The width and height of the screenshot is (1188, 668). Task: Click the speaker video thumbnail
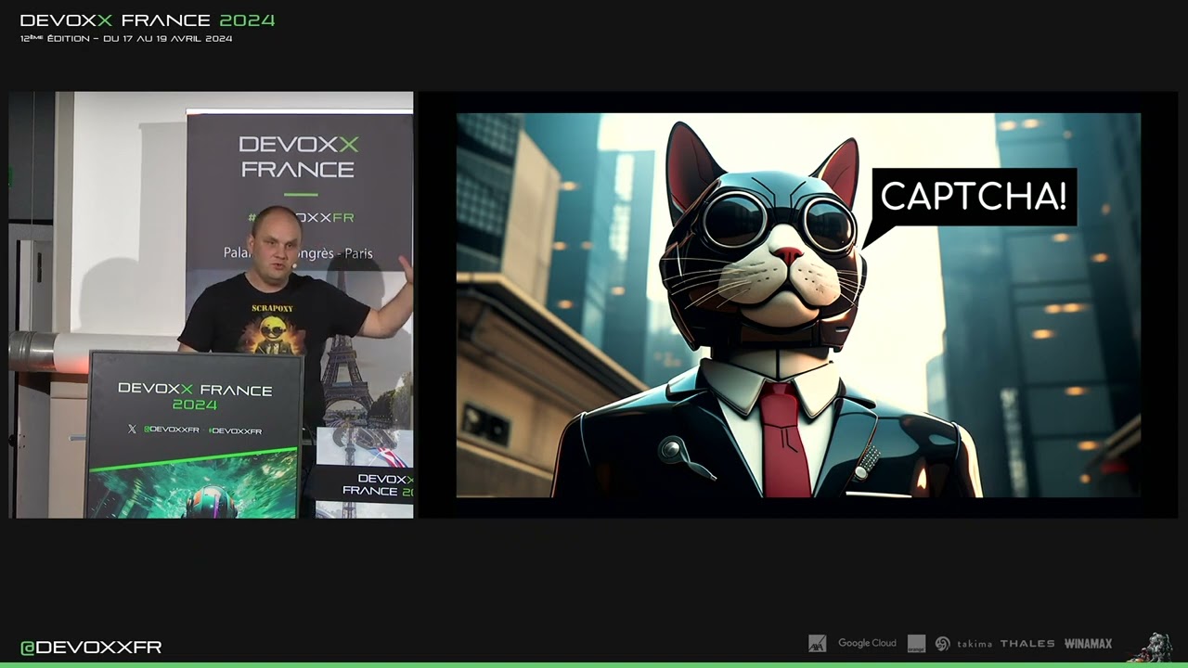point(211,304)
